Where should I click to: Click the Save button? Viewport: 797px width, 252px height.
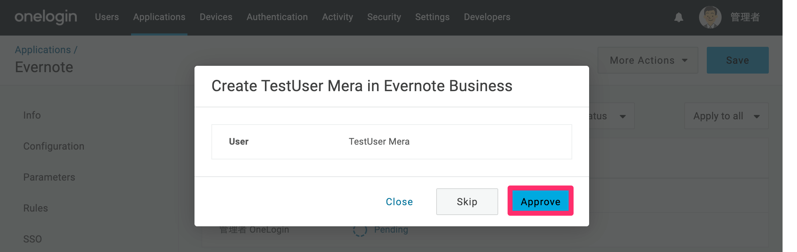point(737,60)
